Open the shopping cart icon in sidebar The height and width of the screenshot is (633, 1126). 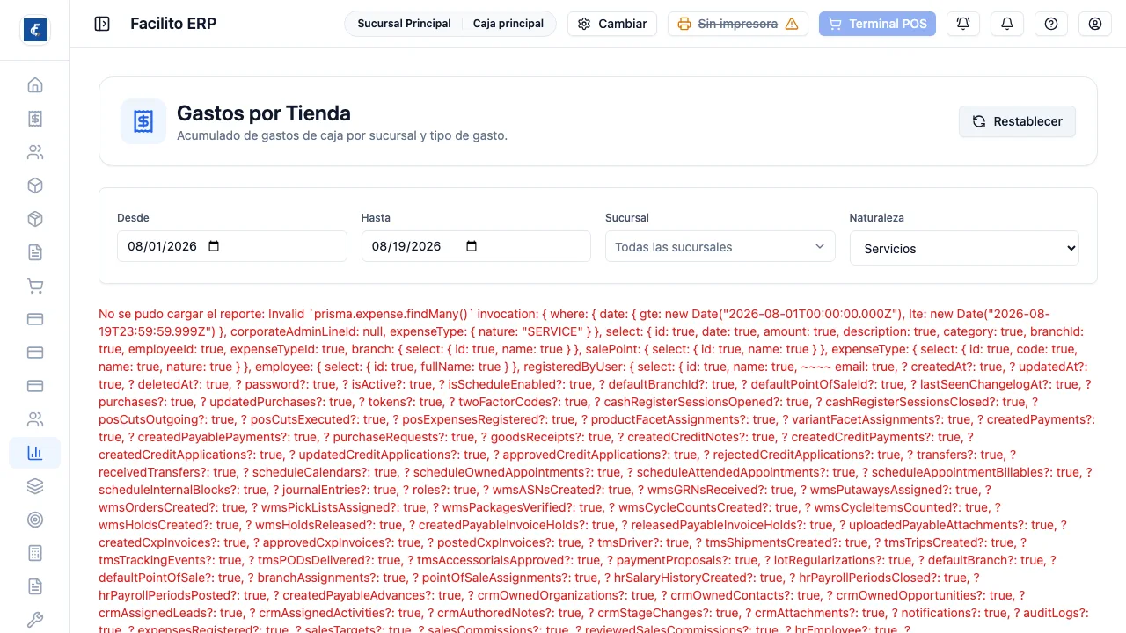pyautogui.click(x=35, y=286)
